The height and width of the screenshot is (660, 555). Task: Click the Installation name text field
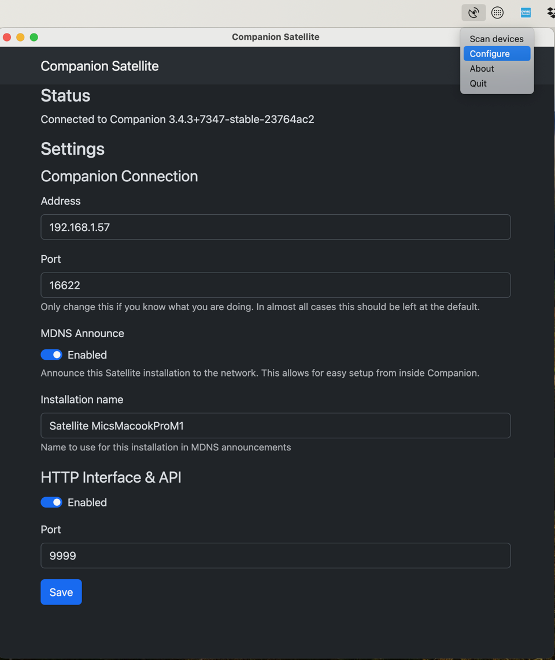pyautogui.click(x=275, y=426)
